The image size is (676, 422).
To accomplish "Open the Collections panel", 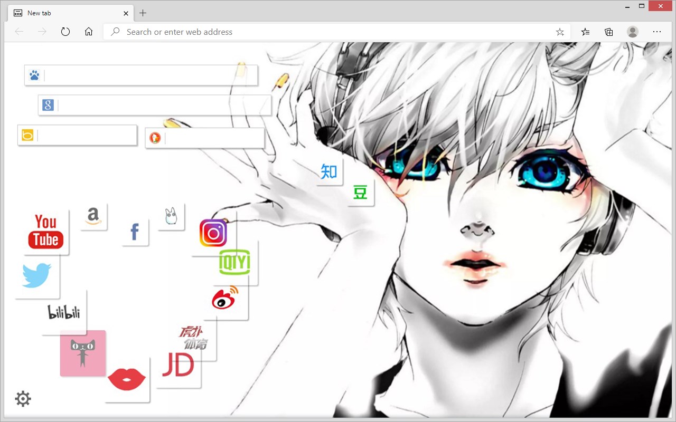I will (x=609, y=32).
